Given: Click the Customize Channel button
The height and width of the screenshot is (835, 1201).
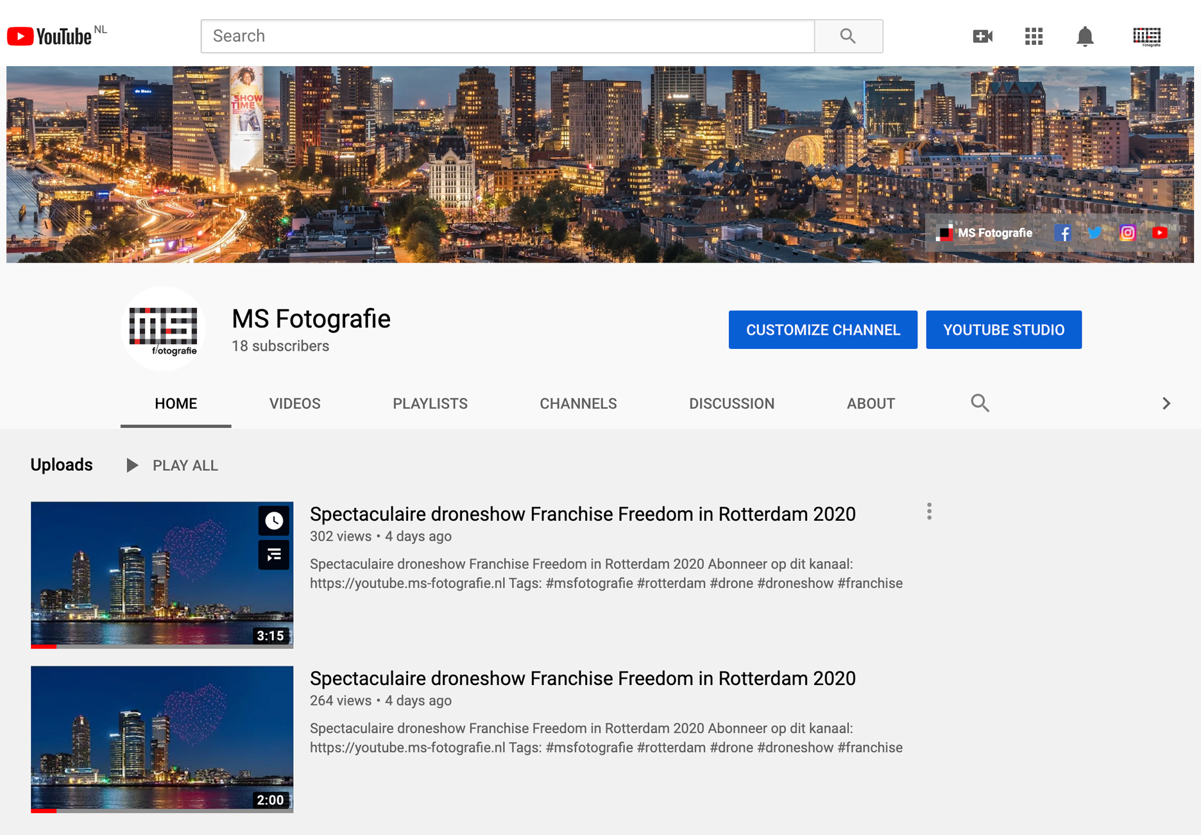Looking at the screenshot, I should click(x=822, y=330).
